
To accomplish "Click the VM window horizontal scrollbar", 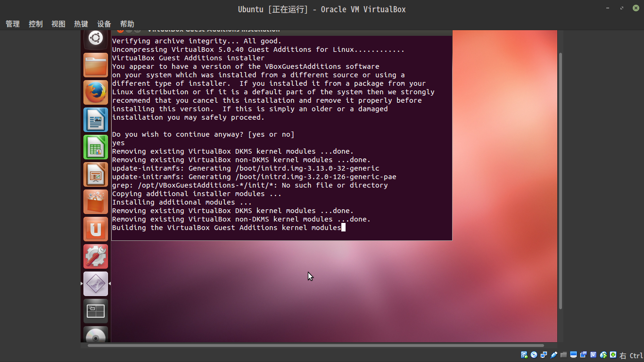I will (x=316, y=346).
